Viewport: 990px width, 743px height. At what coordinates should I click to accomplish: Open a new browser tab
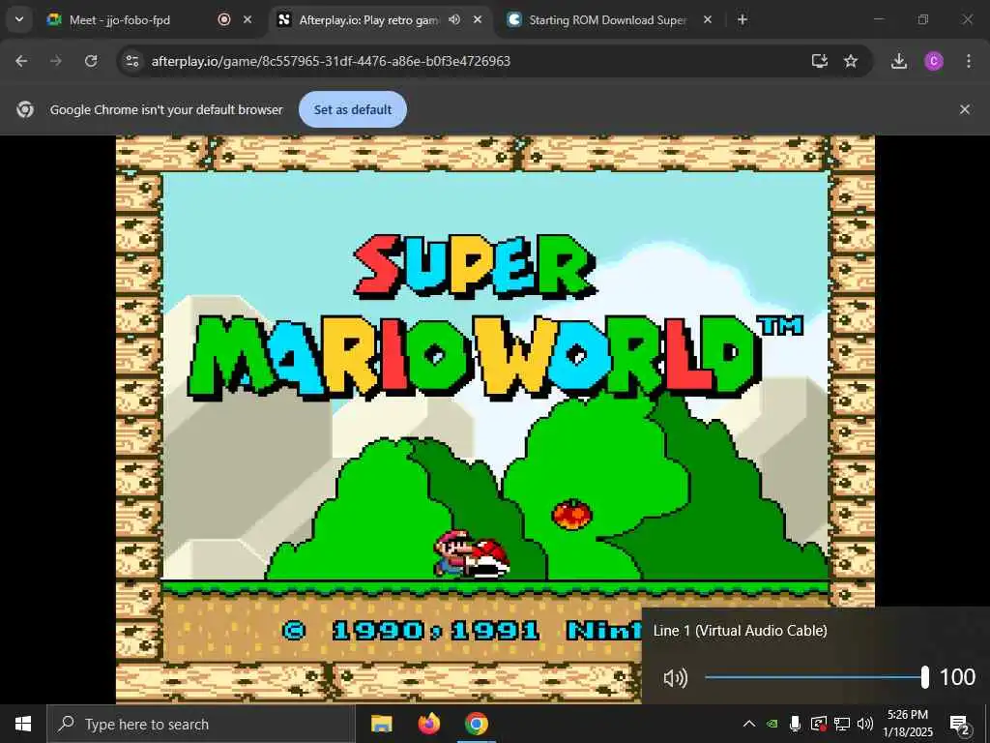pos(742,19)
